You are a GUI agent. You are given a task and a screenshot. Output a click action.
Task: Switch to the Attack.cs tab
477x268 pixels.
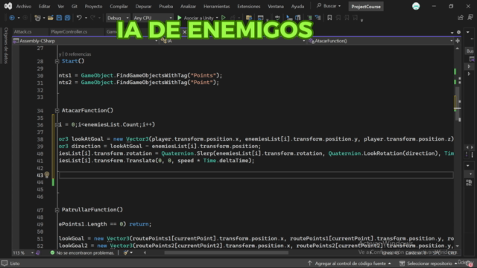pos(23,31)
